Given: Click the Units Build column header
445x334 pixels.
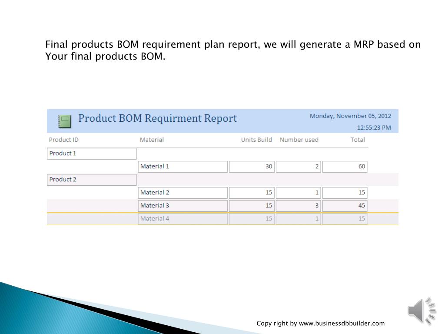Looking at the screenshot, I should click(x=256, y=140).
